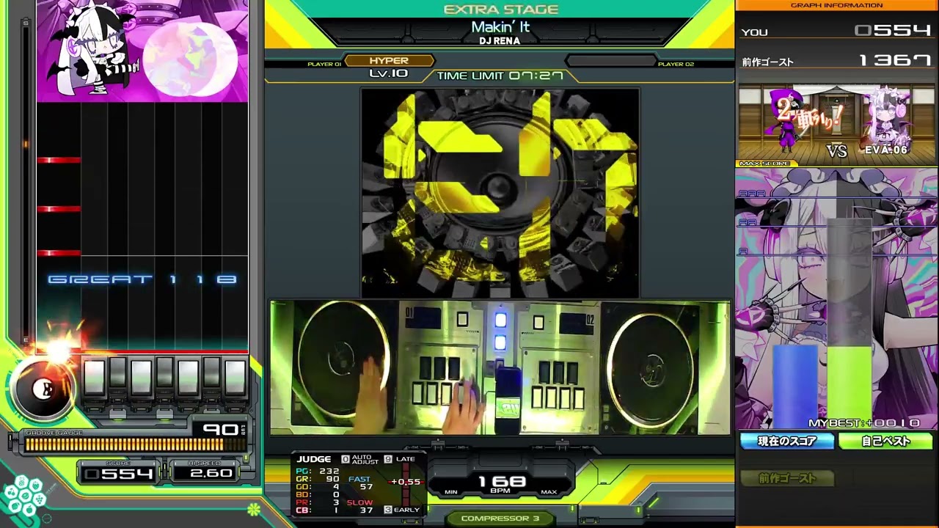This screenshot has height=528, width=939.
Task: Click the controller hand-camera feed
Action: [500, 367]
